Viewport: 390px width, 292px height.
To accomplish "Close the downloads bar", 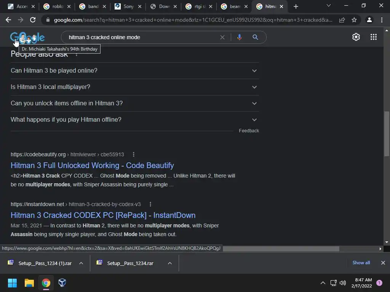I will pyautogui.click(x=383, y=263).
